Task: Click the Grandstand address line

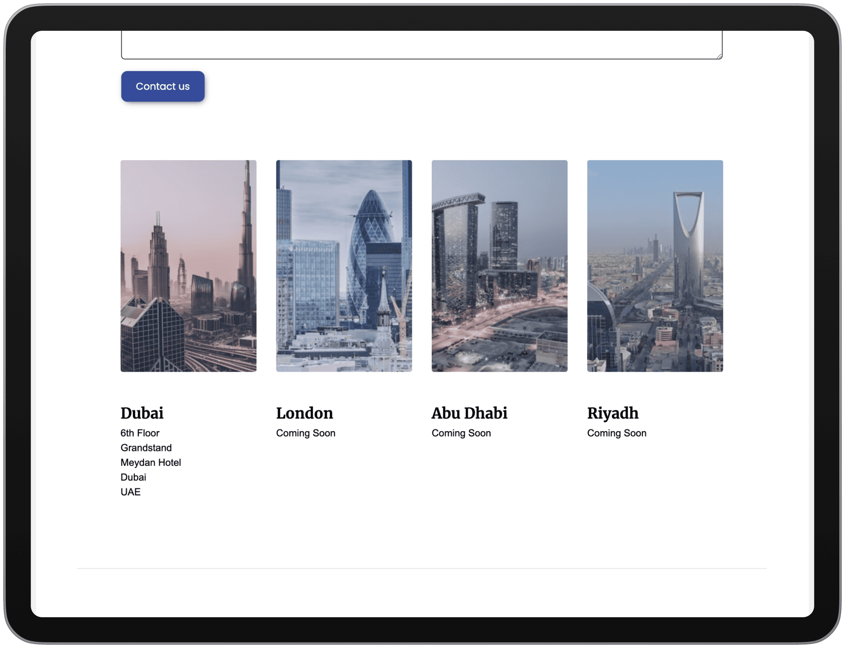Action: click(x=146, y=448)
